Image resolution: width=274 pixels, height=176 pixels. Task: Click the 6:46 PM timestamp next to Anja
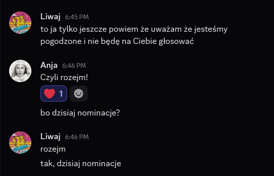coord(74,66)
